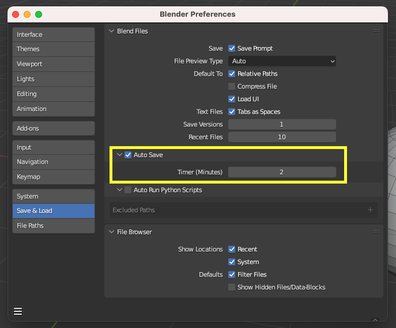Click the plus icon in Excluded Paths
Screen dimensions: 396x328
[370, 210]
